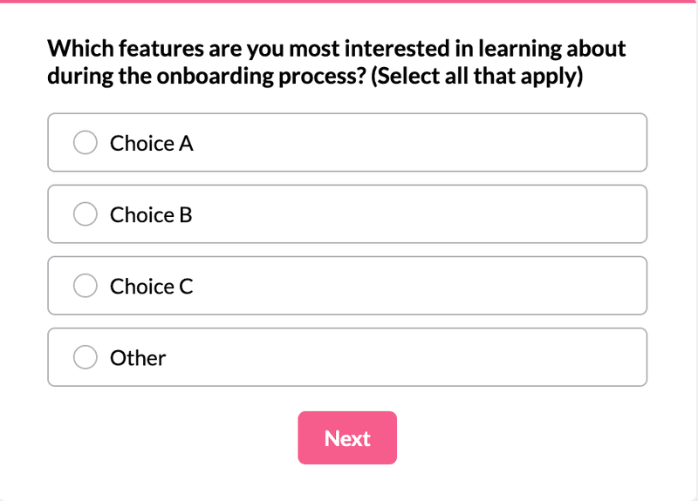Click blank area inside Choice B box
The height and width of the screenshot is (501, 698).
click(419, 214)
